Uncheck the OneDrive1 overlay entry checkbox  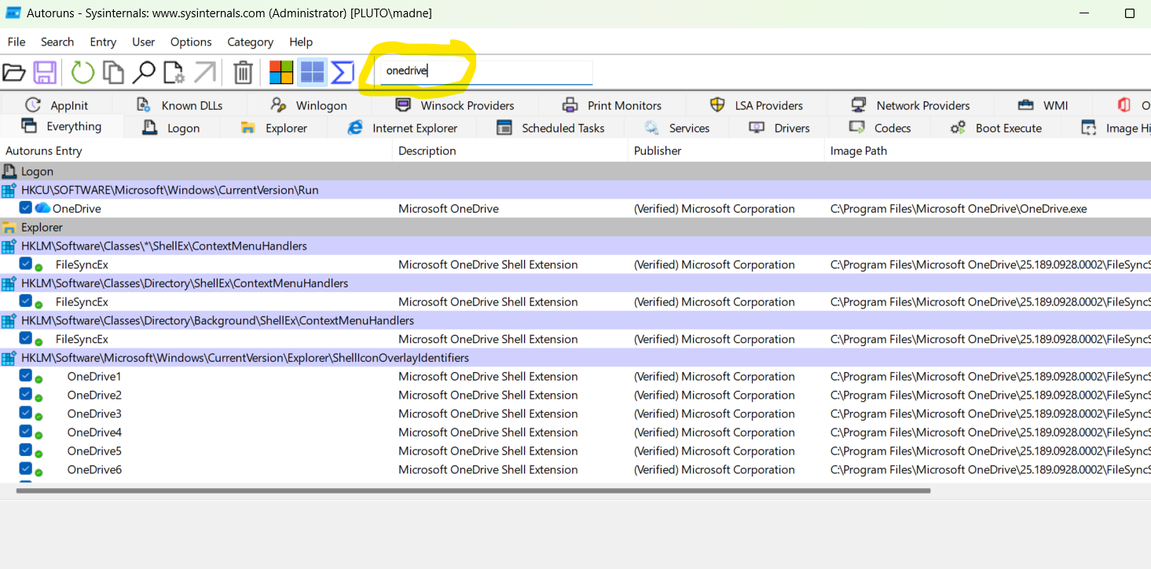26,376
